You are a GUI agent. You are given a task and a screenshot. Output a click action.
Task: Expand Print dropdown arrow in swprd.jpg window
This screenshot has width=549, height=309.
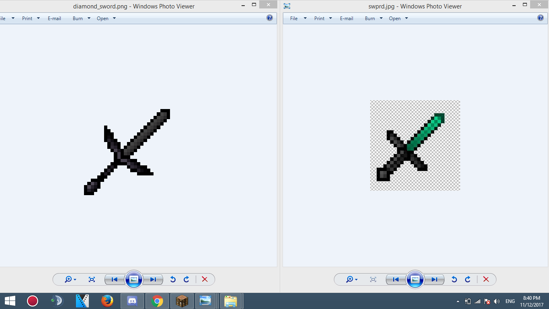[330, 19]
